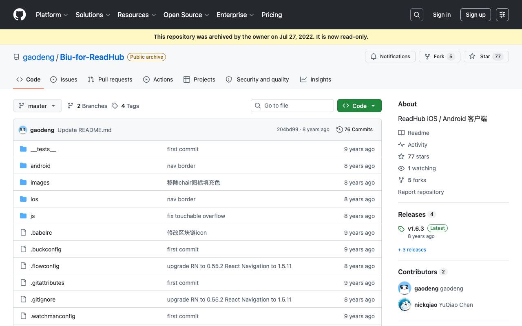Open the appearance settings icon button
Image resolution: width=522 pixels, height=326 pixels.
pyautogui.click(x=502, y=15)
